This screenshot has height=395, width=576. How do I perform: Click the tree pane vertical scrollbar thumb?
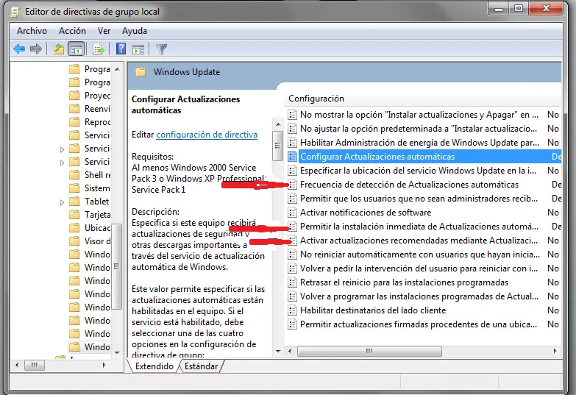(x=117, y=266)
